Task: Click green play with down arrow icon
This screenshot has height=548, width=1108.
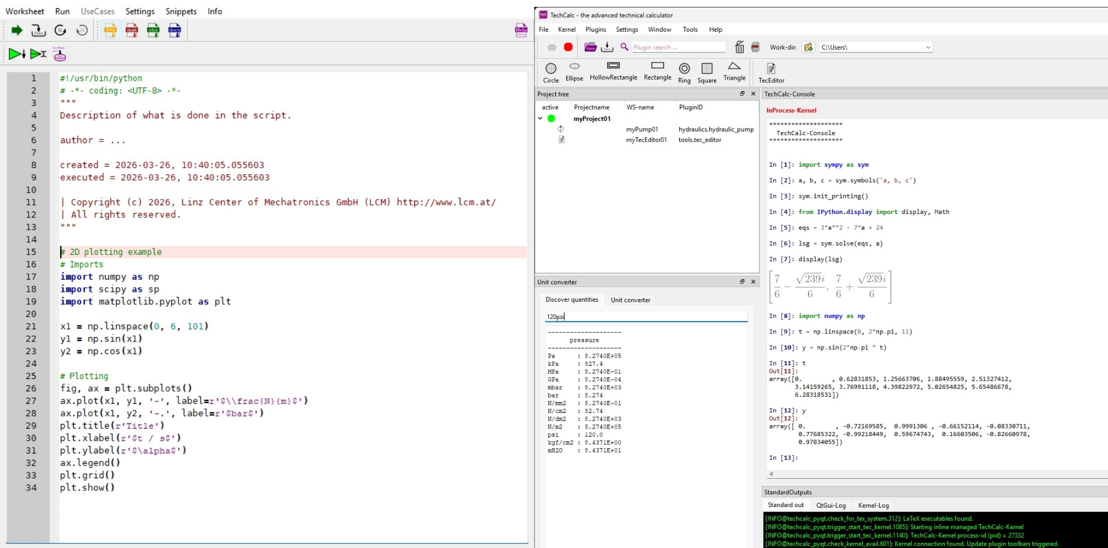Action: point(17,54)
